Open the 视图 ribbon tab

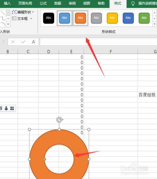(87, 3)
